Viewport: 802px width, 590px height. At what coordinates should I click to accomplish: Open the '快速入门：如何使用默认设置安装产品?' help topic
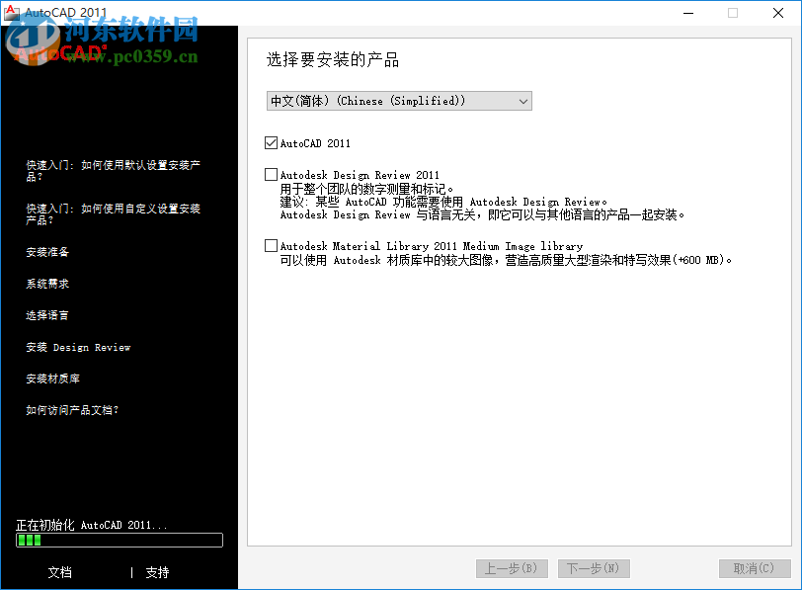tap(118, 171)
